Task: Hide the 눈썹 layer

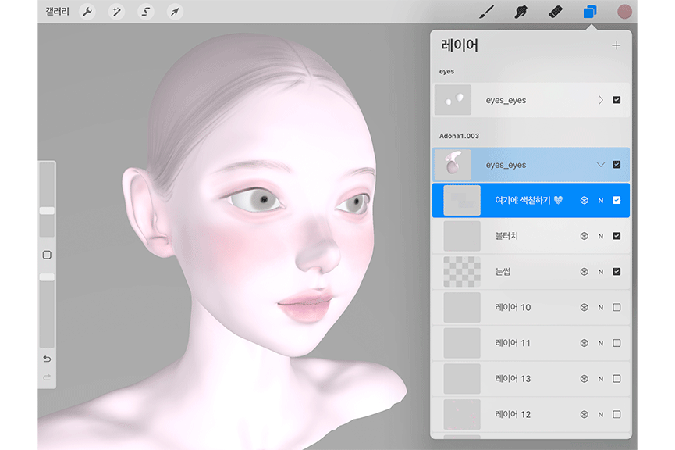Action: click(x=616, y=272)
